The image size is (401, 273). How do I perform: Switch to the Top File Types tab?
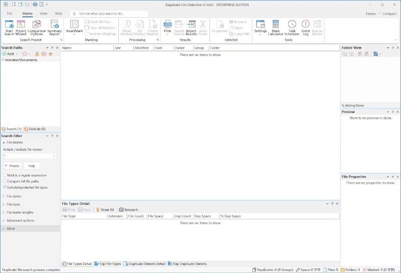click(x=108, y=264)
